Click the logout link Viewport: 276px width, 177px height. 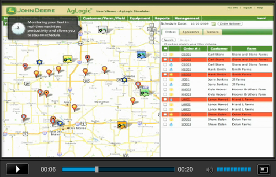(247, 8)
